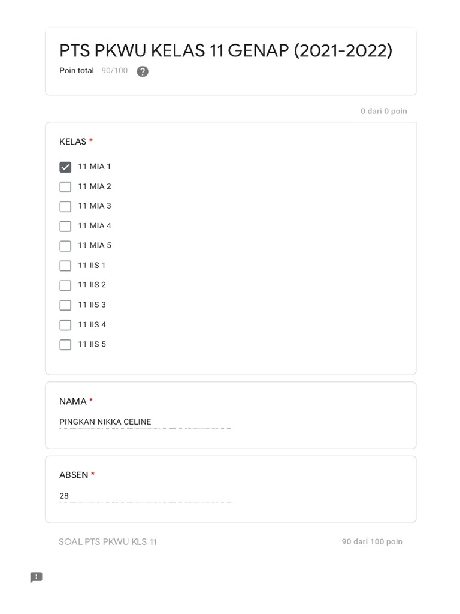The image size is (460, 614).
Task: Select the 11 IIS 2 checkbox
Action: point(65,285)
